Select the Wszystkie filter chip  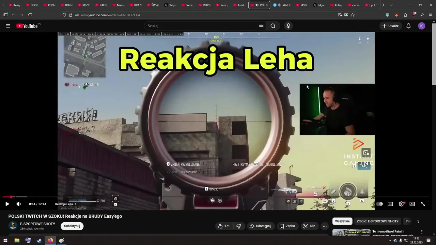342,221
